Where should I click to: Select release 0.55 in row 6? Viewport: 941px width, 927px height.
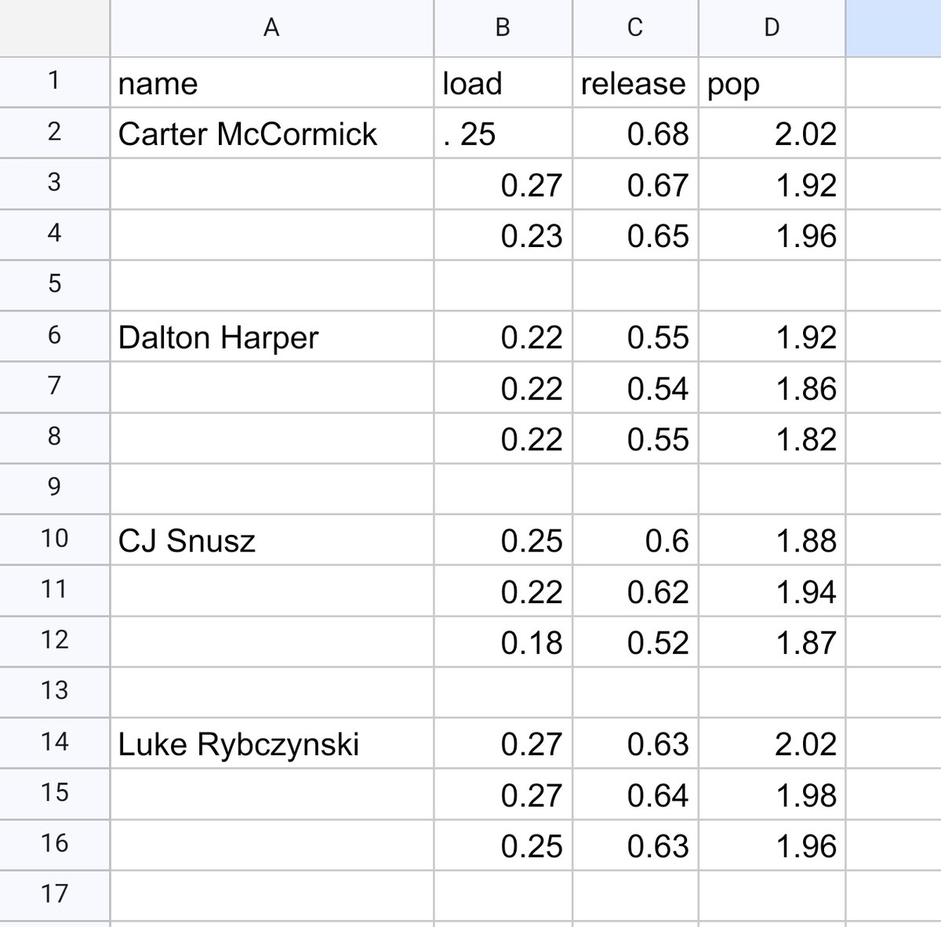(635, 336)
